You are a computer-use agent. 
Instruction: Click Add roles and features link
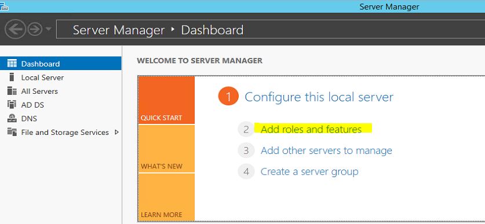coord(311,129)
